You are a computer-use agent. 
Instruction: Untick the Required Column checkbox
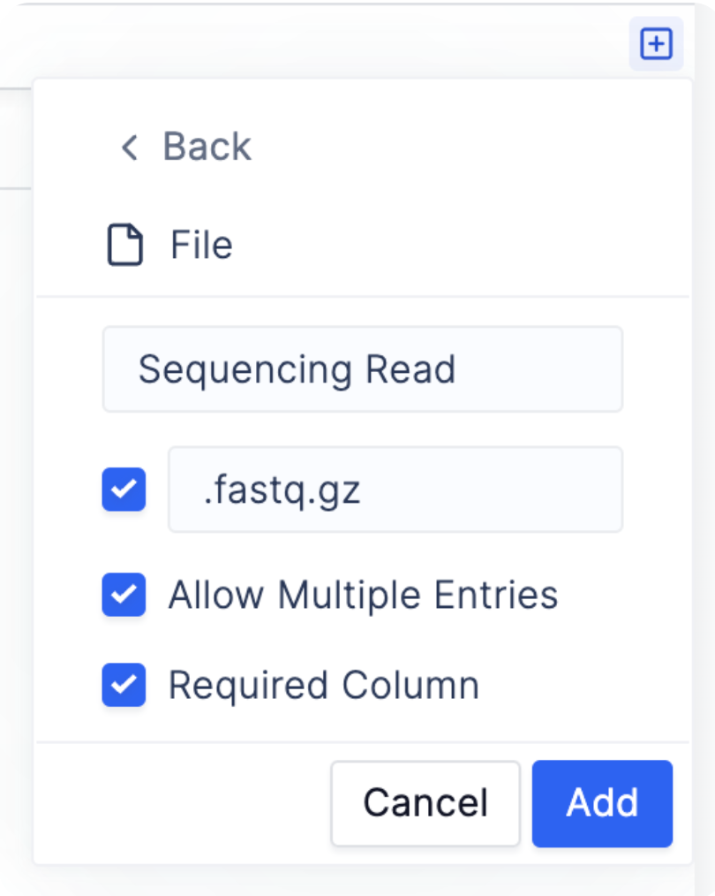(x=124, y=685)
